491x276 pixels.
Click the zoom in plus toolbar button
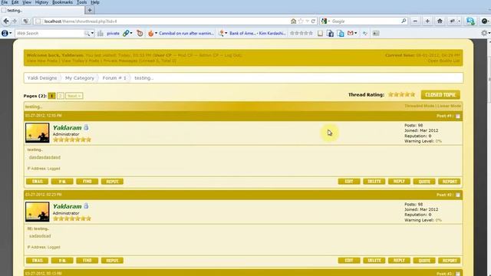pos(427,21)
